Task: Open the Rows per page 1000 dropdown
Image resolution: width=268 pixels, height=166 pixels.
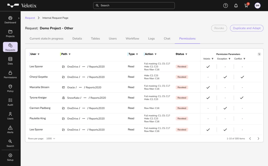Action: [51, 139]
